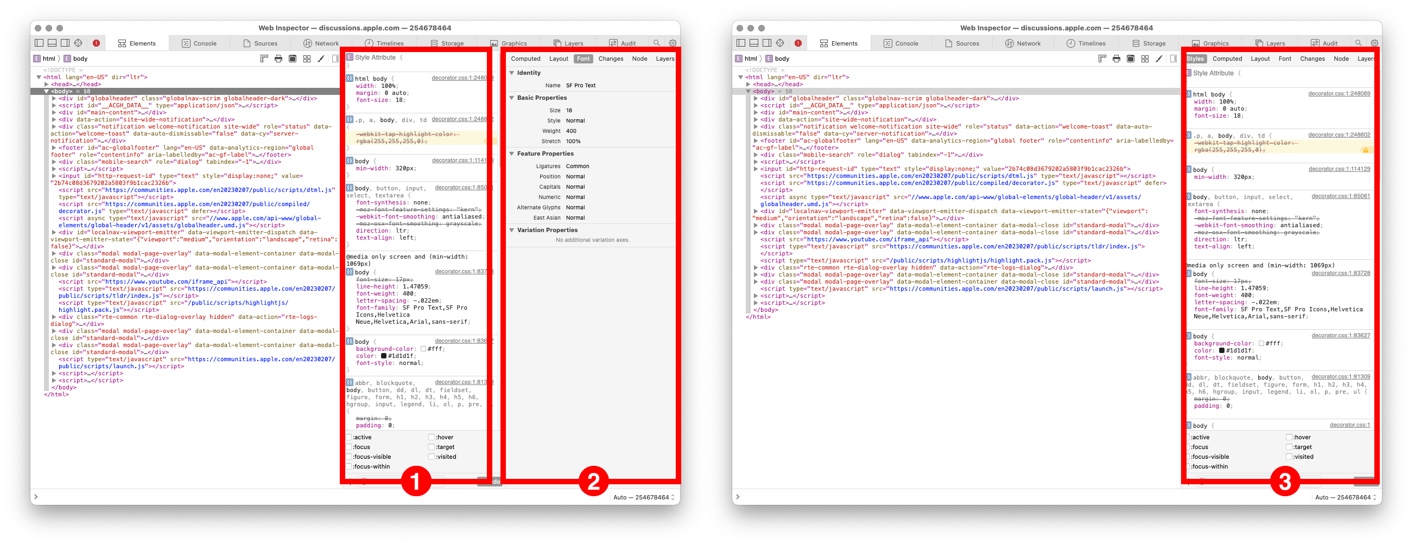In right inspector, toggle the rulers icon
The width and height of the screenshot is (1408, 545).
click(x=1102, y=59)
